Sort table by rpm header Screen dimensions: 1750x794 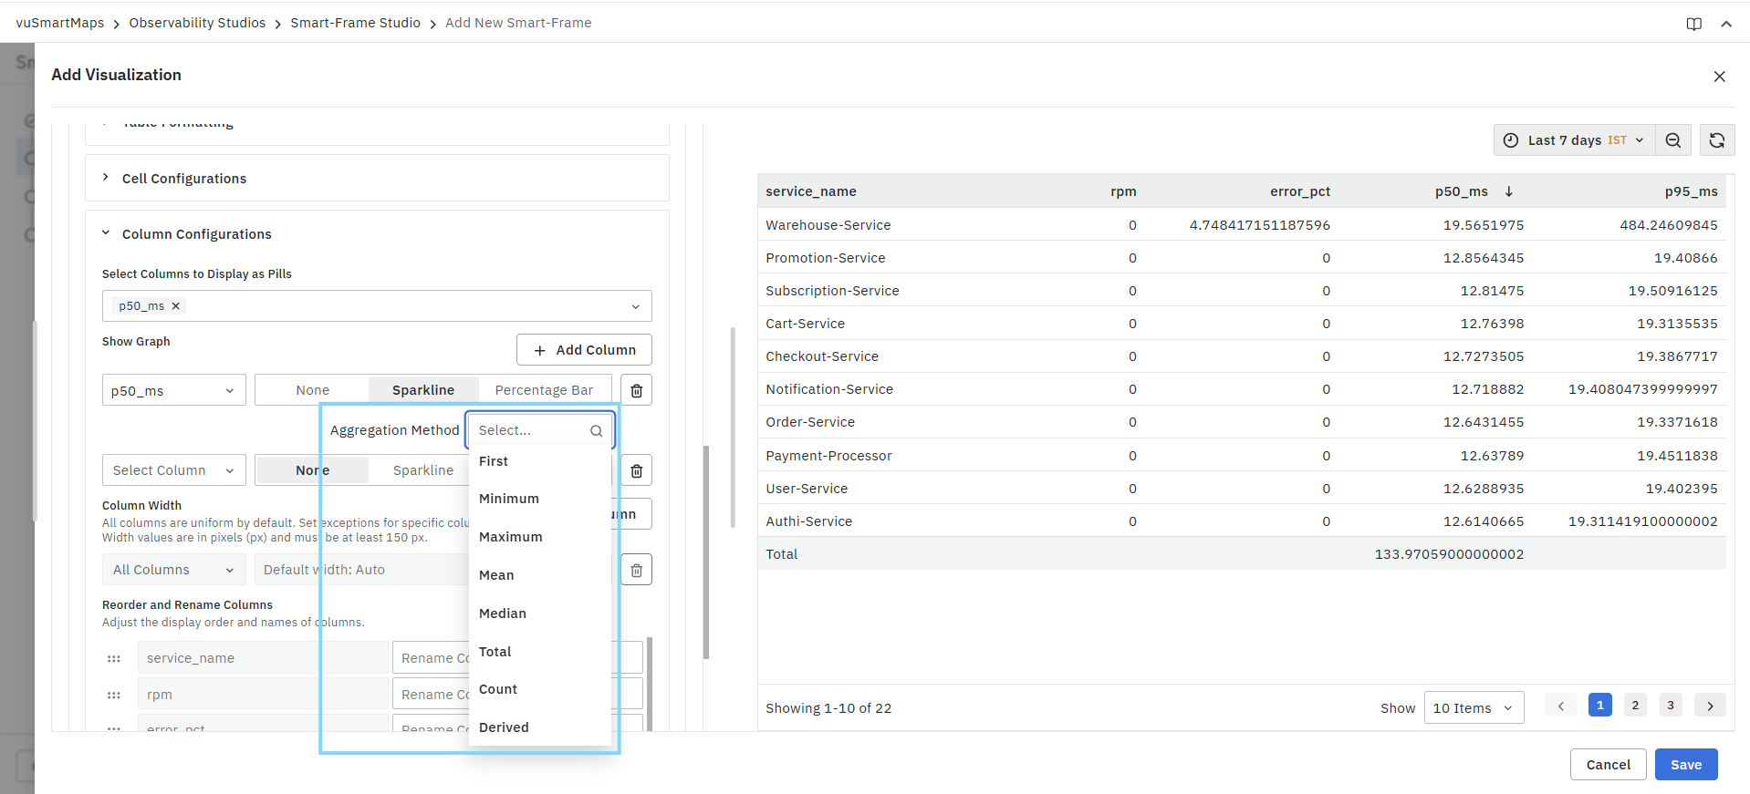coord(1123,191)
